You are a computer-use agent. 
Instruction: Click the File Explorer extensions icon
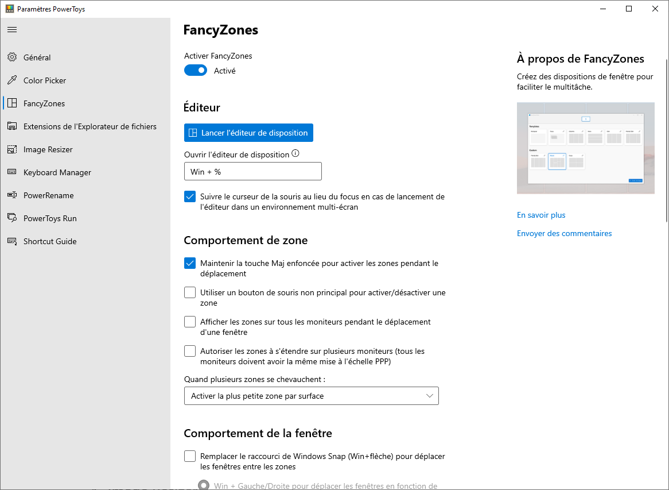point(12,126)
